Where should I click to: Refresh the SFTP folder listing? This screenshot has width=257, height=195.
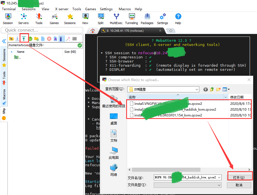pyautogui.click(x=30, y=39)
